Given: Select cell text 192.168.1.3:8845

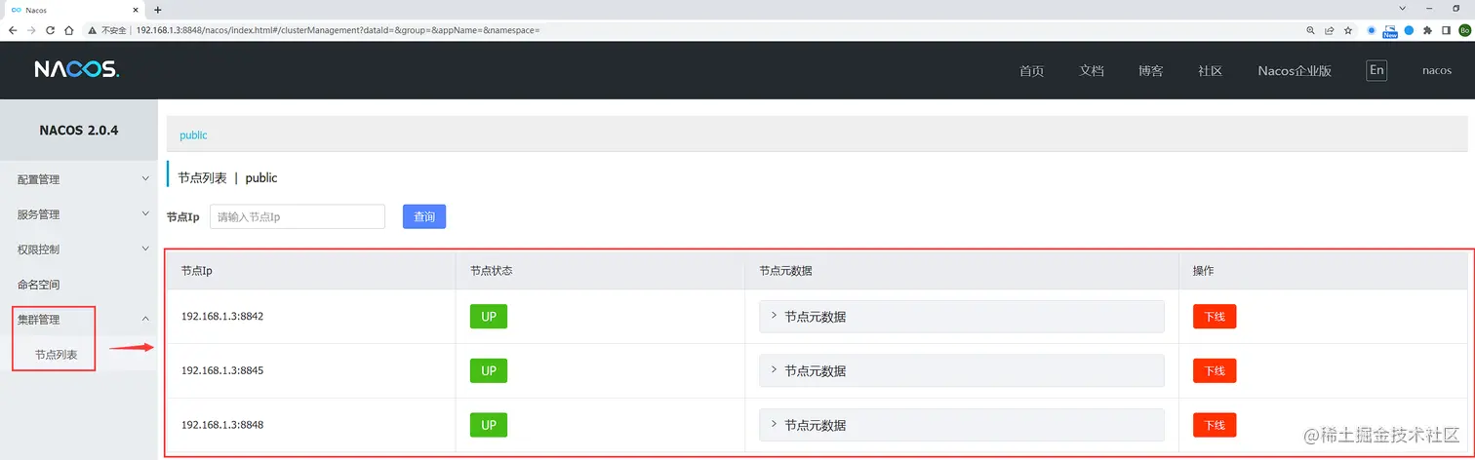Looking at the screenshot, I should pyautogui.click(x=222, y=371).
